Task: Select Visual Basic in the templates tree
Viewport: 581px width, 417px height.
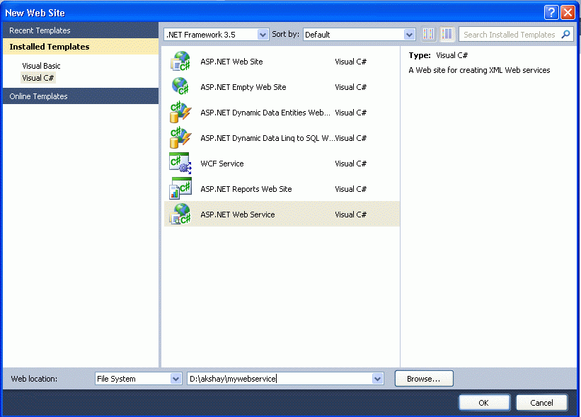Action: tap(41, 66)
